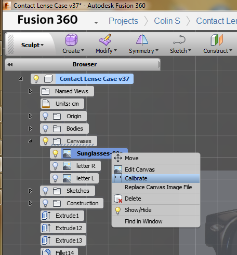237x255 pixels.
Task: Select the Extrude1 tree item
Action: 62,216
